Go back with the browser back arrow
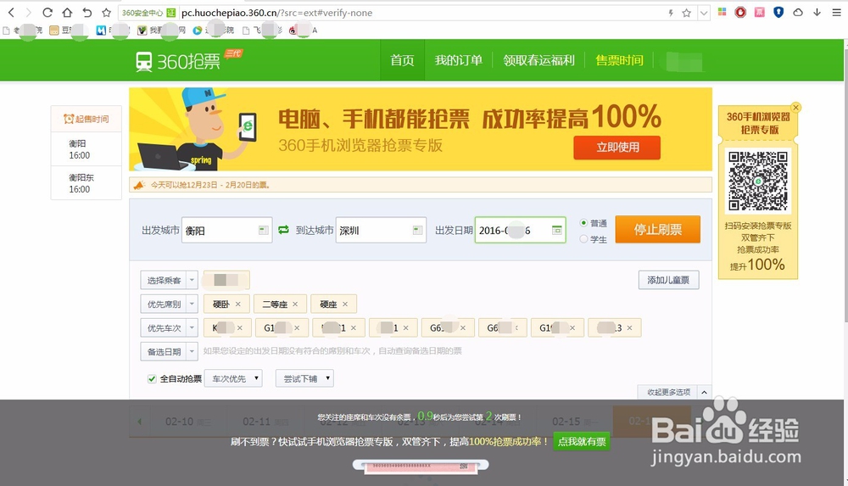 tap(11, 13)
